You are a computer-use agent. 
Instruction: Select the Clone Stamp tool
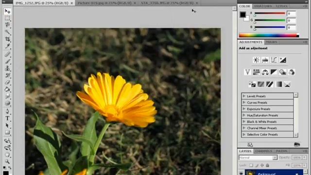7,68
